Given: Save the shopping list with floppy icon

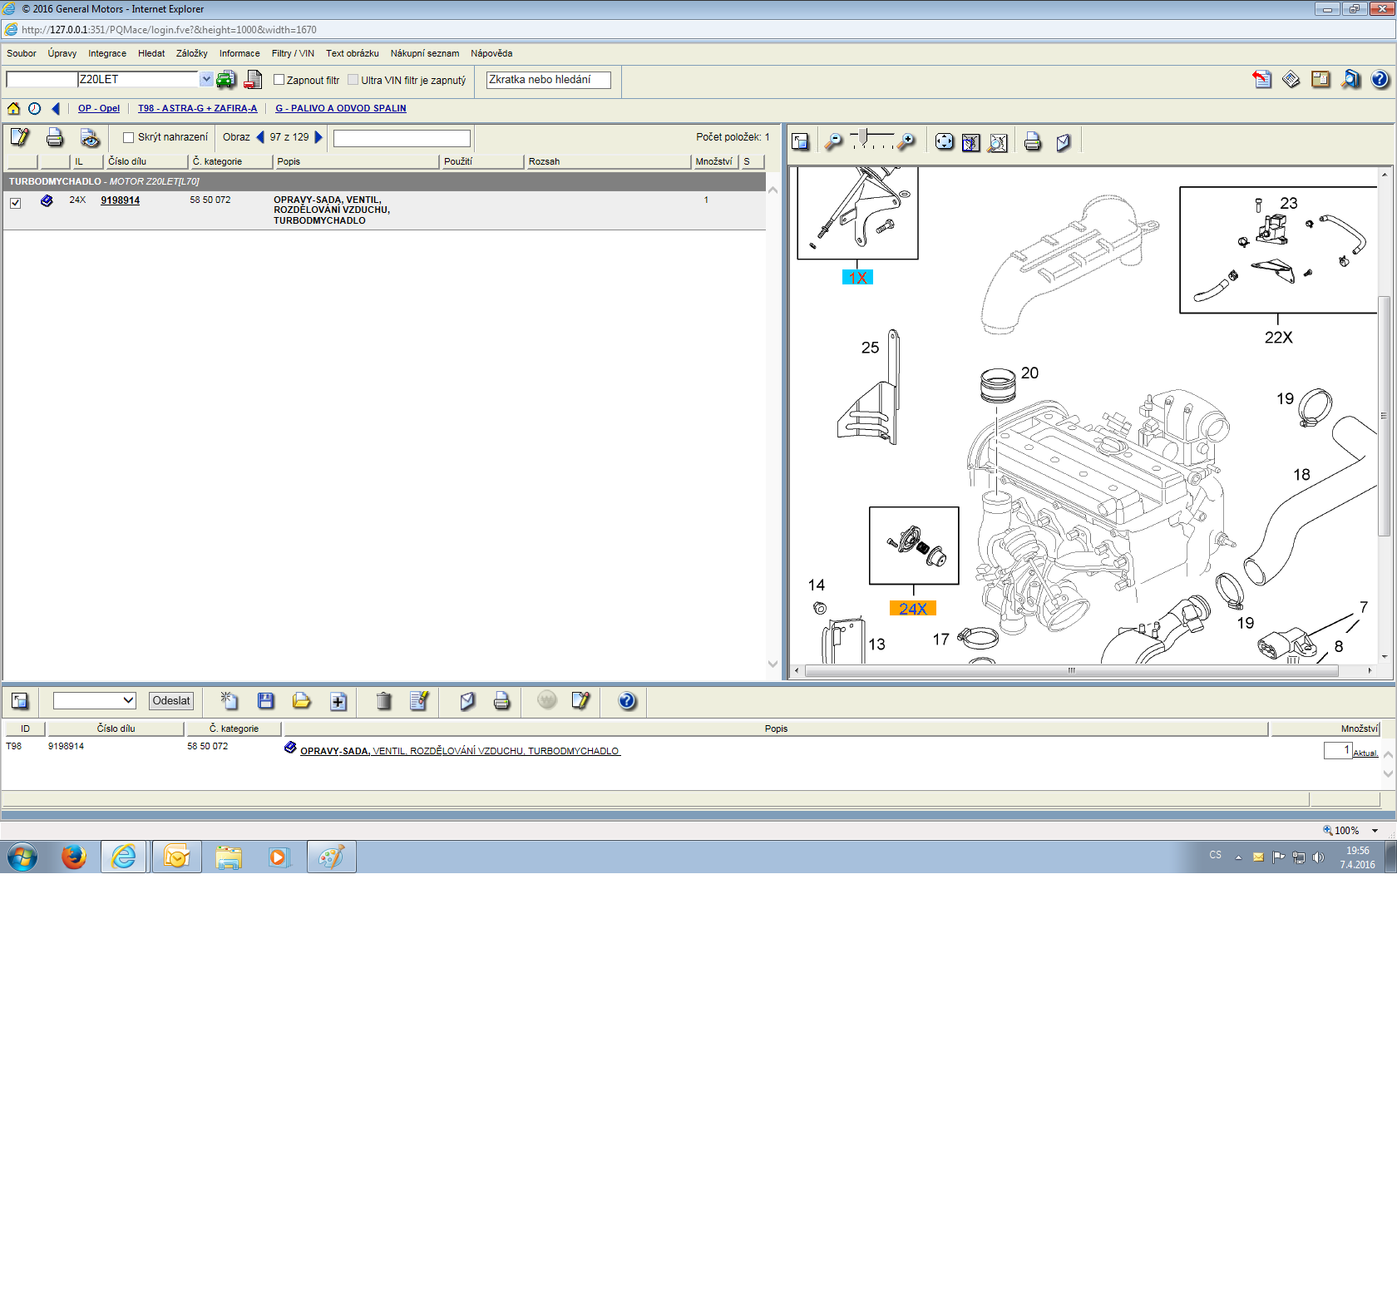Looking at the screenshot, I should [x=266, y=701].
